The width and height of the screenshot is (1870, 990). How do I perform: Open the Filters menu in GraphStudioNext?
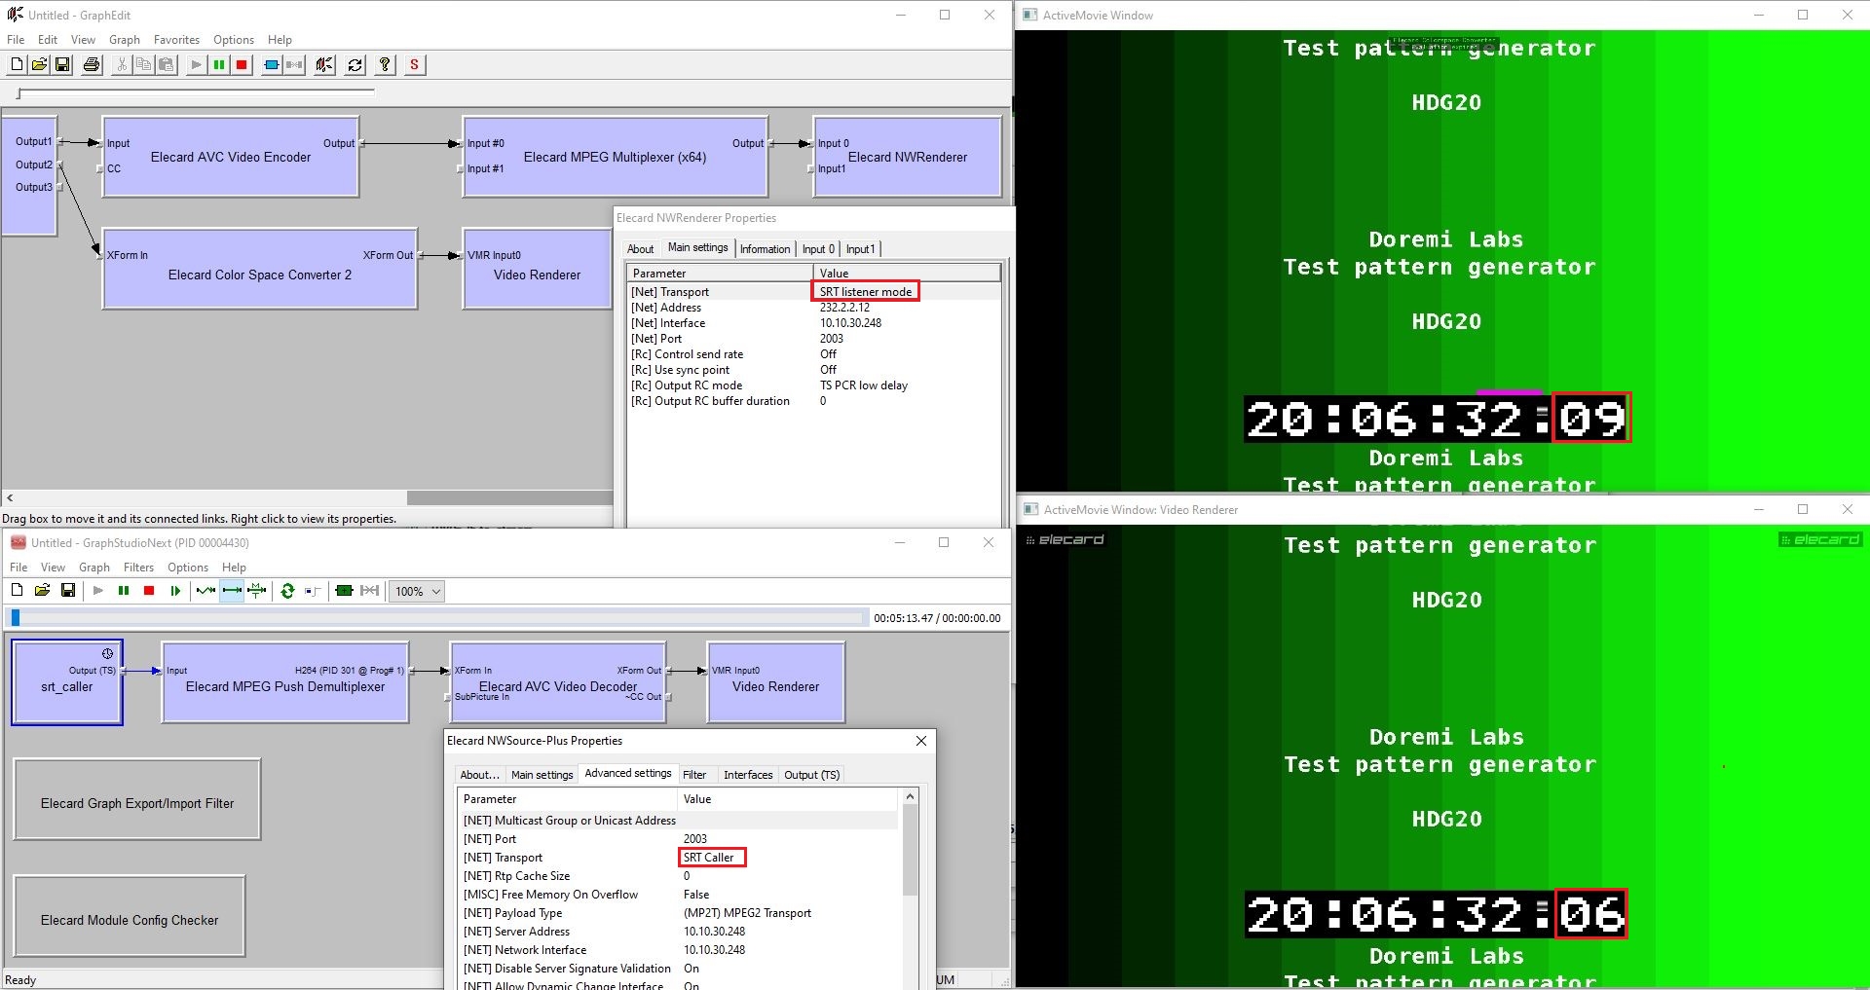point(138,568)
